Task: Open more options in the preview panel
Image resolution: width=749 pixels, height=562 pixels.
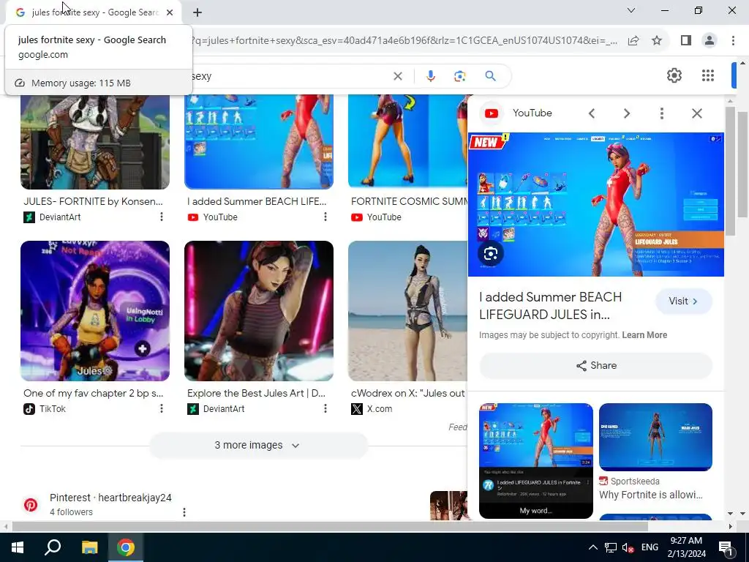Action: (x=661, y=113)
